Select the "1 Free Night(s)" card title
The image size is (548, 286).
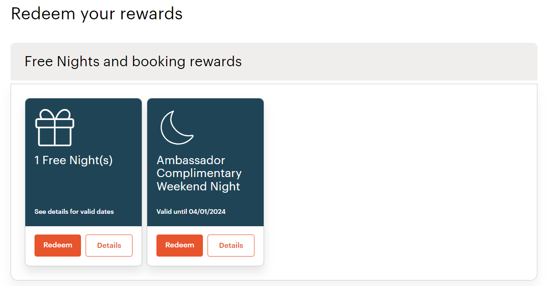tap(74, 160)
